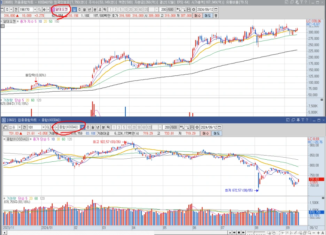Screen dimensions: 326x235
Task: Expand the '업종' type dropdown in bottom chart
Action: (20, 127)
